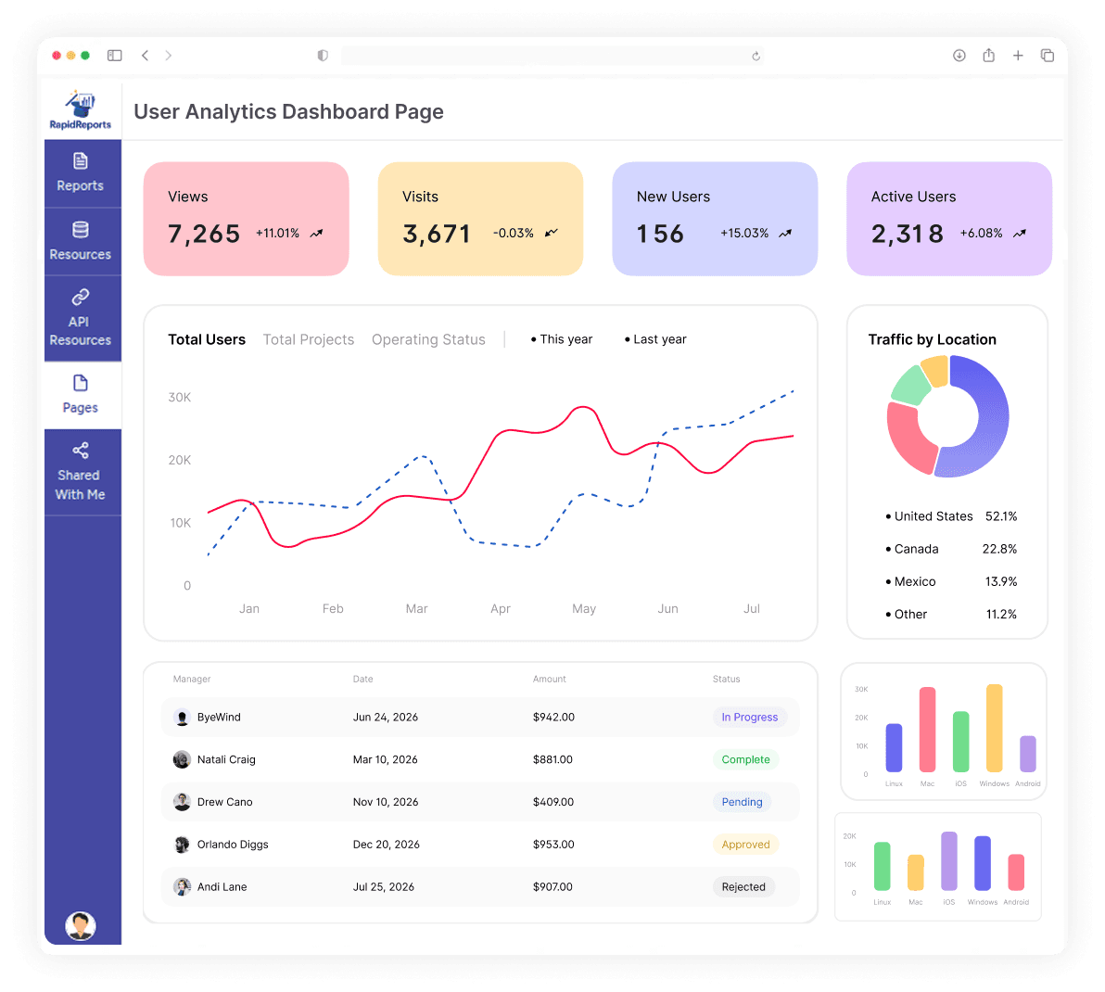Click the Approved status badge
Screen dimensions: 1105x992
[x=745, y=844]
